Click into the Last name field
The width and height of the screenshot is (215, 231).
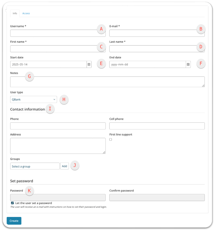[157, 49]
